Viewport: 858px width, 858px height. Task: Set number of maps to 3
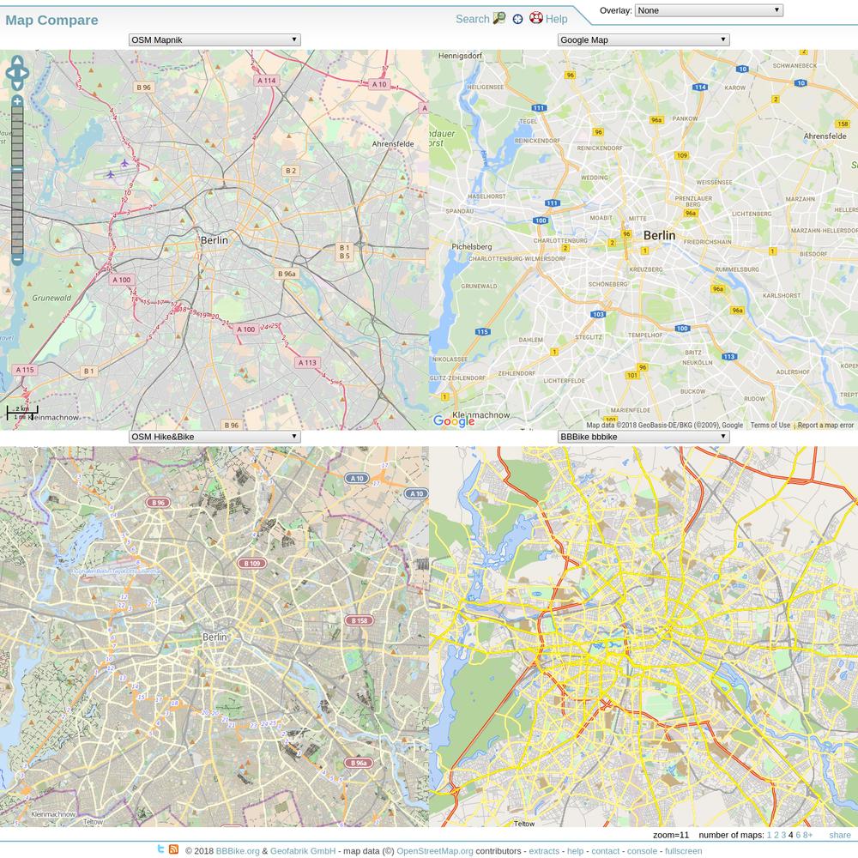point(783,835)
